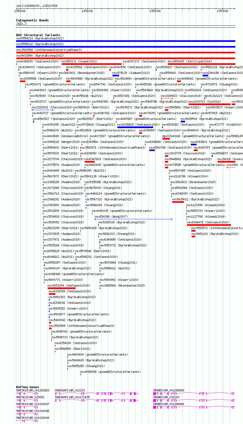Click the nsv3229242 (Chaisson2019) label
The height and width of the screenshot is (424, 243).
tap(52, 108)
